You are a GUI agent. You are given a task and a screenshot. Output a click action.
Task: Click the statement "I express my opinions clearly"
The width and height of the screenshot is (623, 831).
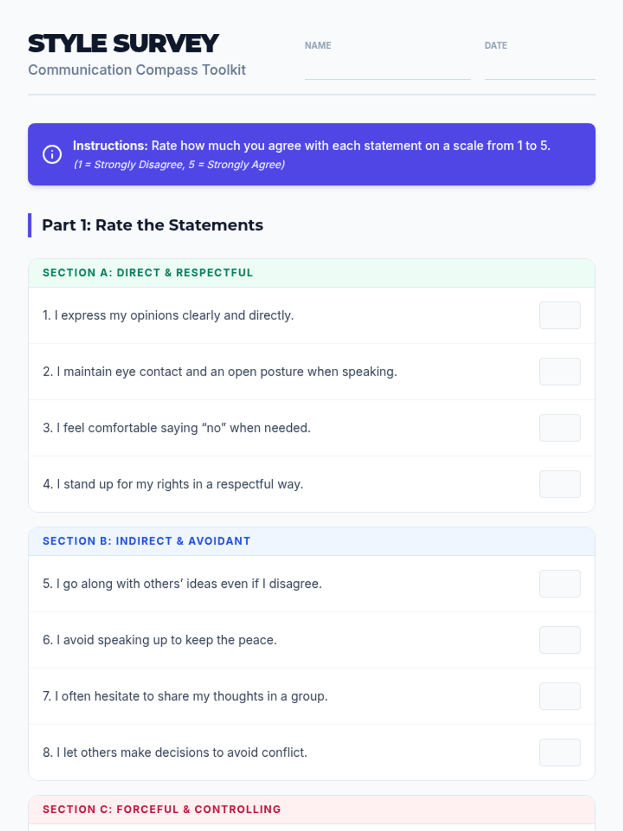click(x=168, y=315)
